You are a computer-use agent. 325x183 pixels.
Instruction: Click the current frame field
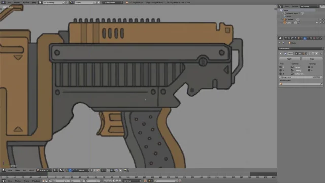click(x=93, y=181)
